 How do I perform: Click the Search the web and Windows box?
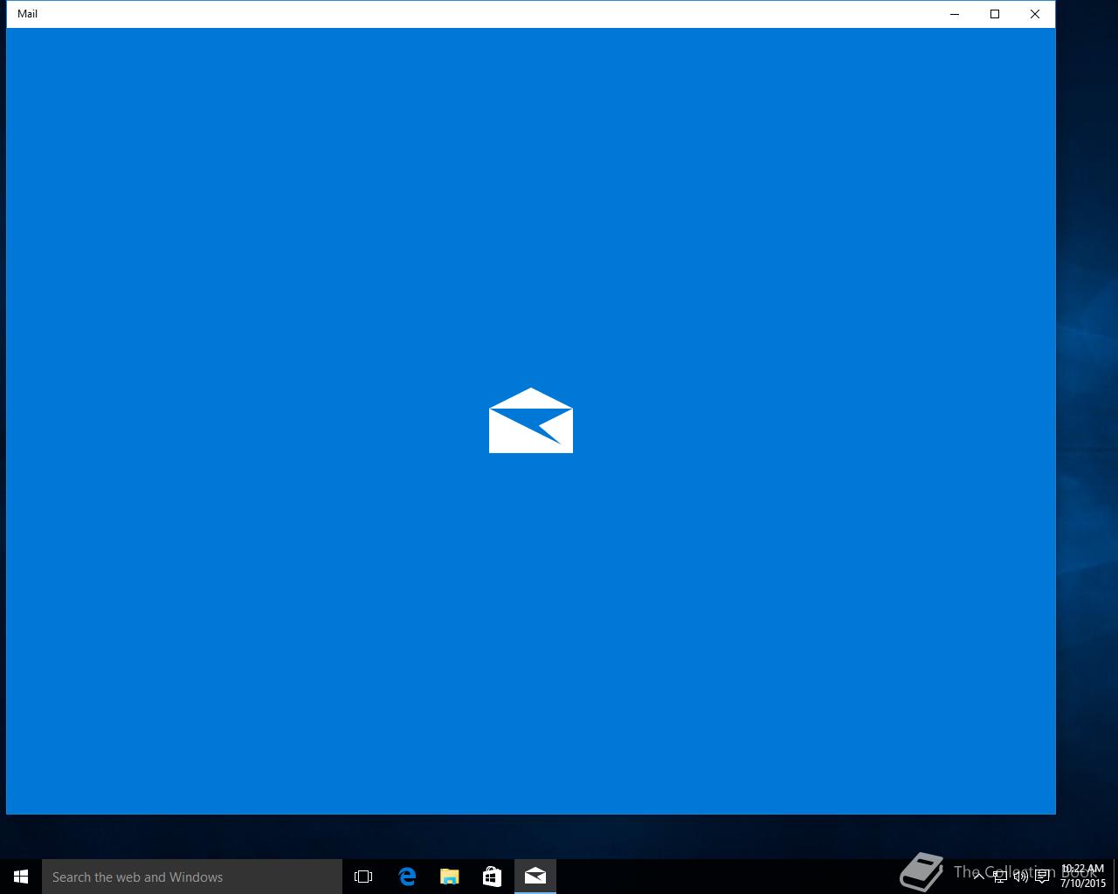click(192, 877)
